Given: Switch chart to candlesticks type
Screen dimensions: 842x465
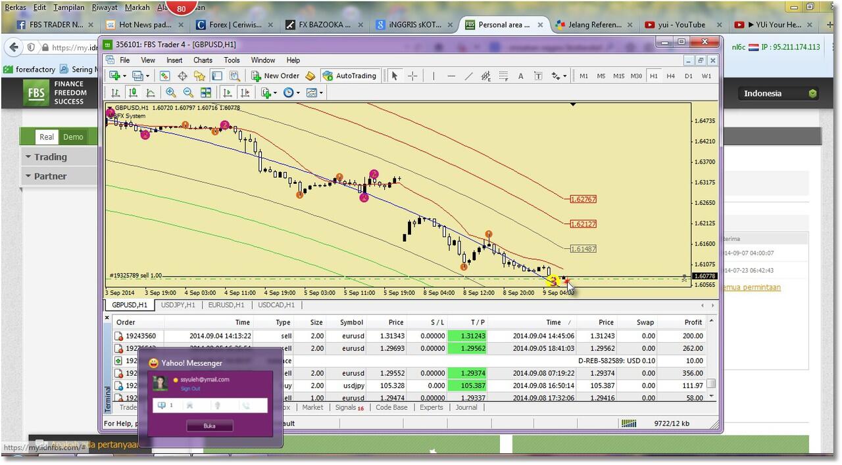Looking at the screenshot, I should (x=133, y=93).
